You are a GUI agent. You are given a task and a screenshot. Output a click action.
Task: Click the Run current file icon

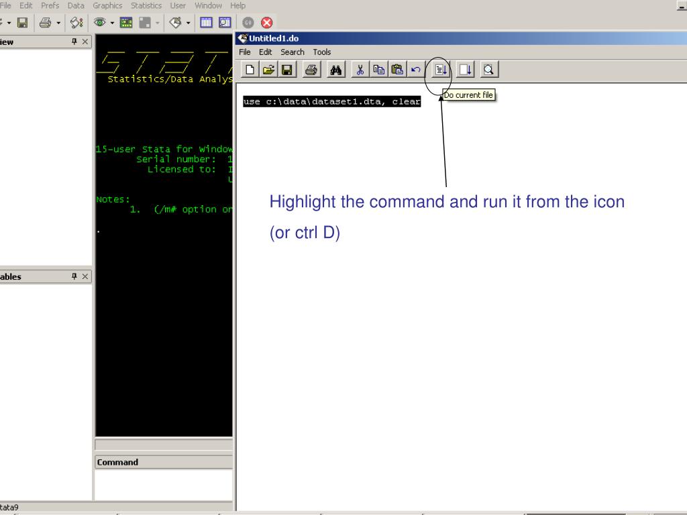tap(466, 70)
